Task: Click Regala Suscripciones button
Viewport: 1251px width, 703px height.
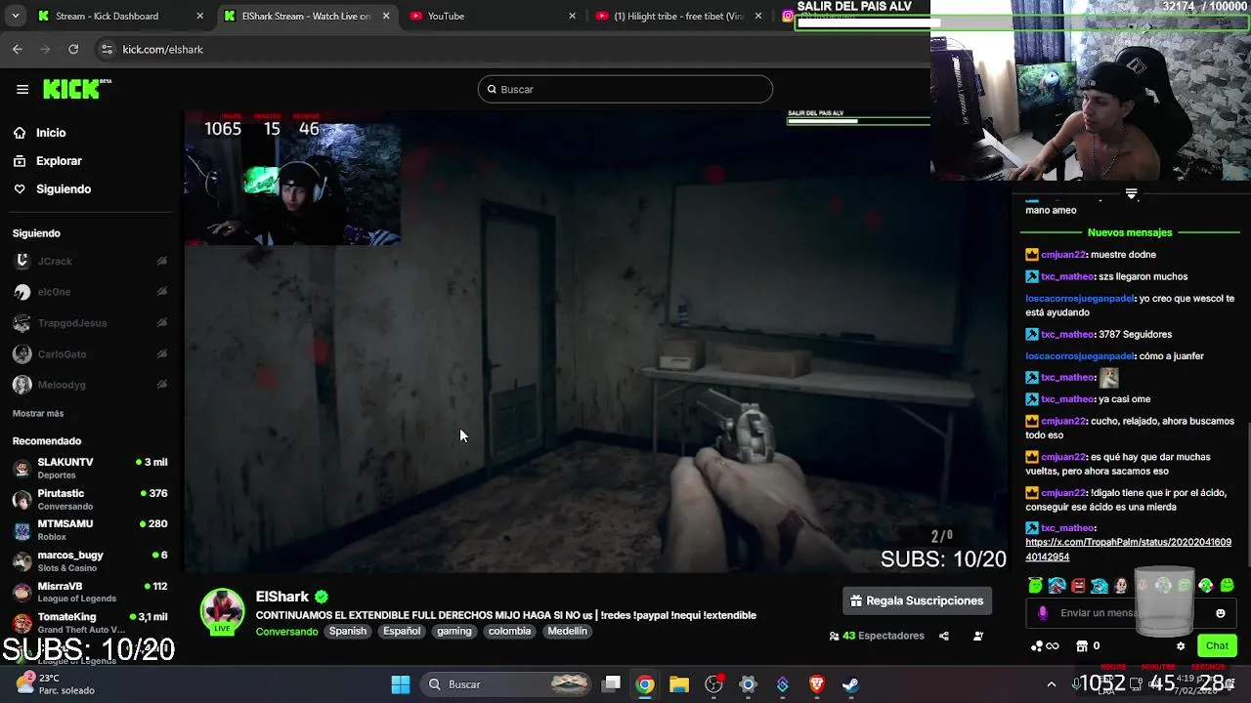Action: [917, 600]
